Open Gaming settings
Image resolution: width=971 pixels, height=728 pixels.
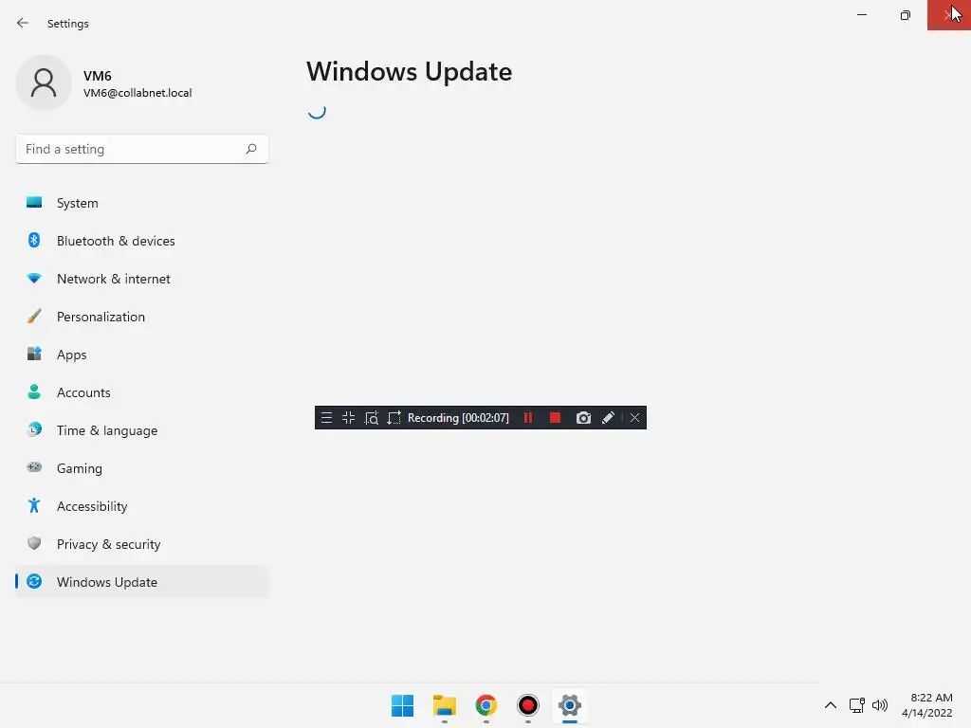pyautogui.click(x=142, y=468)
